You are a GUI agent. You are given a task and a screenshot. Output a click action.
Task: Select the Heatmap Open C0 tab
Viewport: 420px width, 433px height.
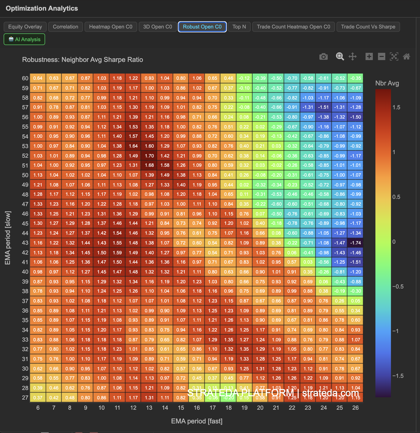pos(111,27)
